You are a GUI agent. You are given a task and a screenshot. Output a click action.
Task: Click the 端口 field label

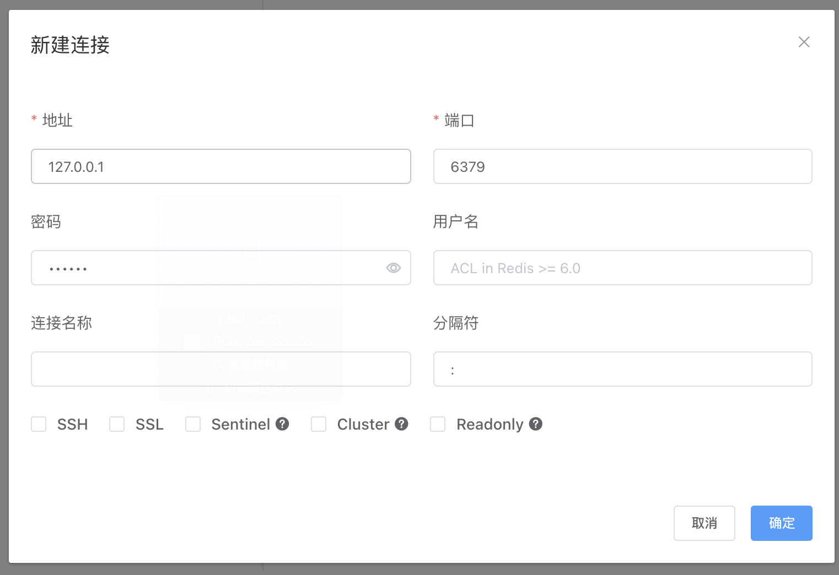tap(459, 120)
